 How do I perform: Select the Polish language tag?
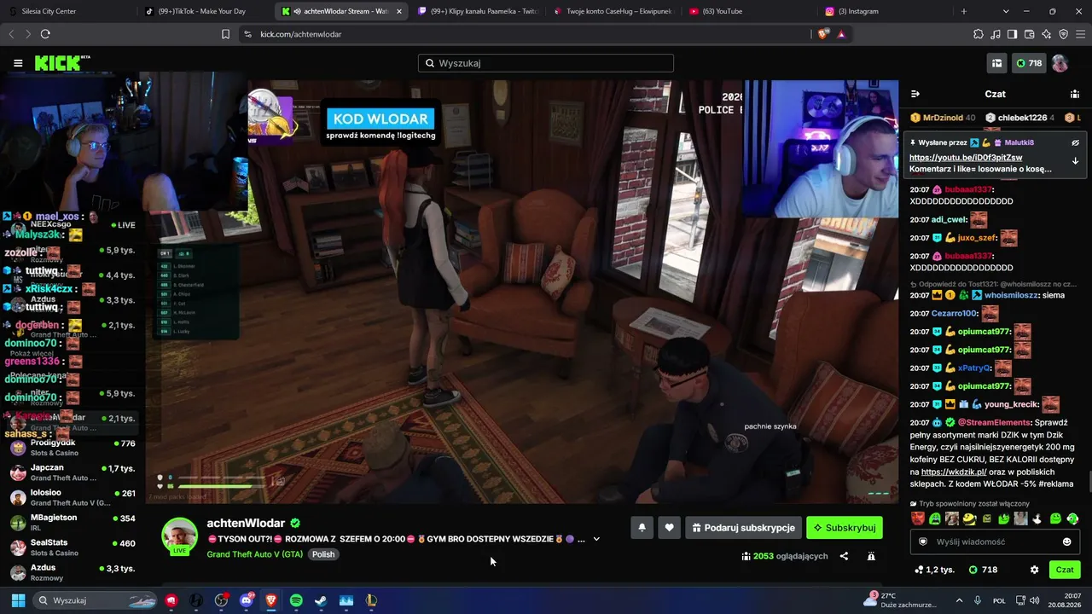323,554
